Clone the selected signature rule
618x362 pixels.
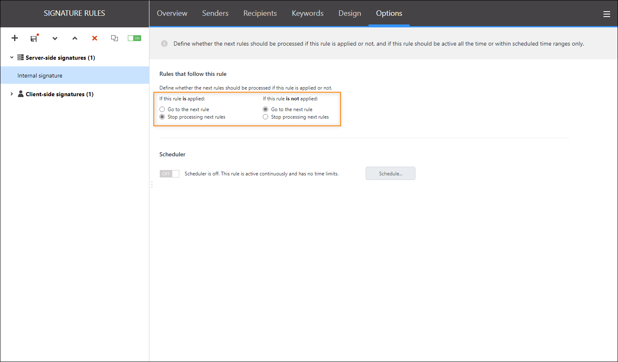click(115, 38)
